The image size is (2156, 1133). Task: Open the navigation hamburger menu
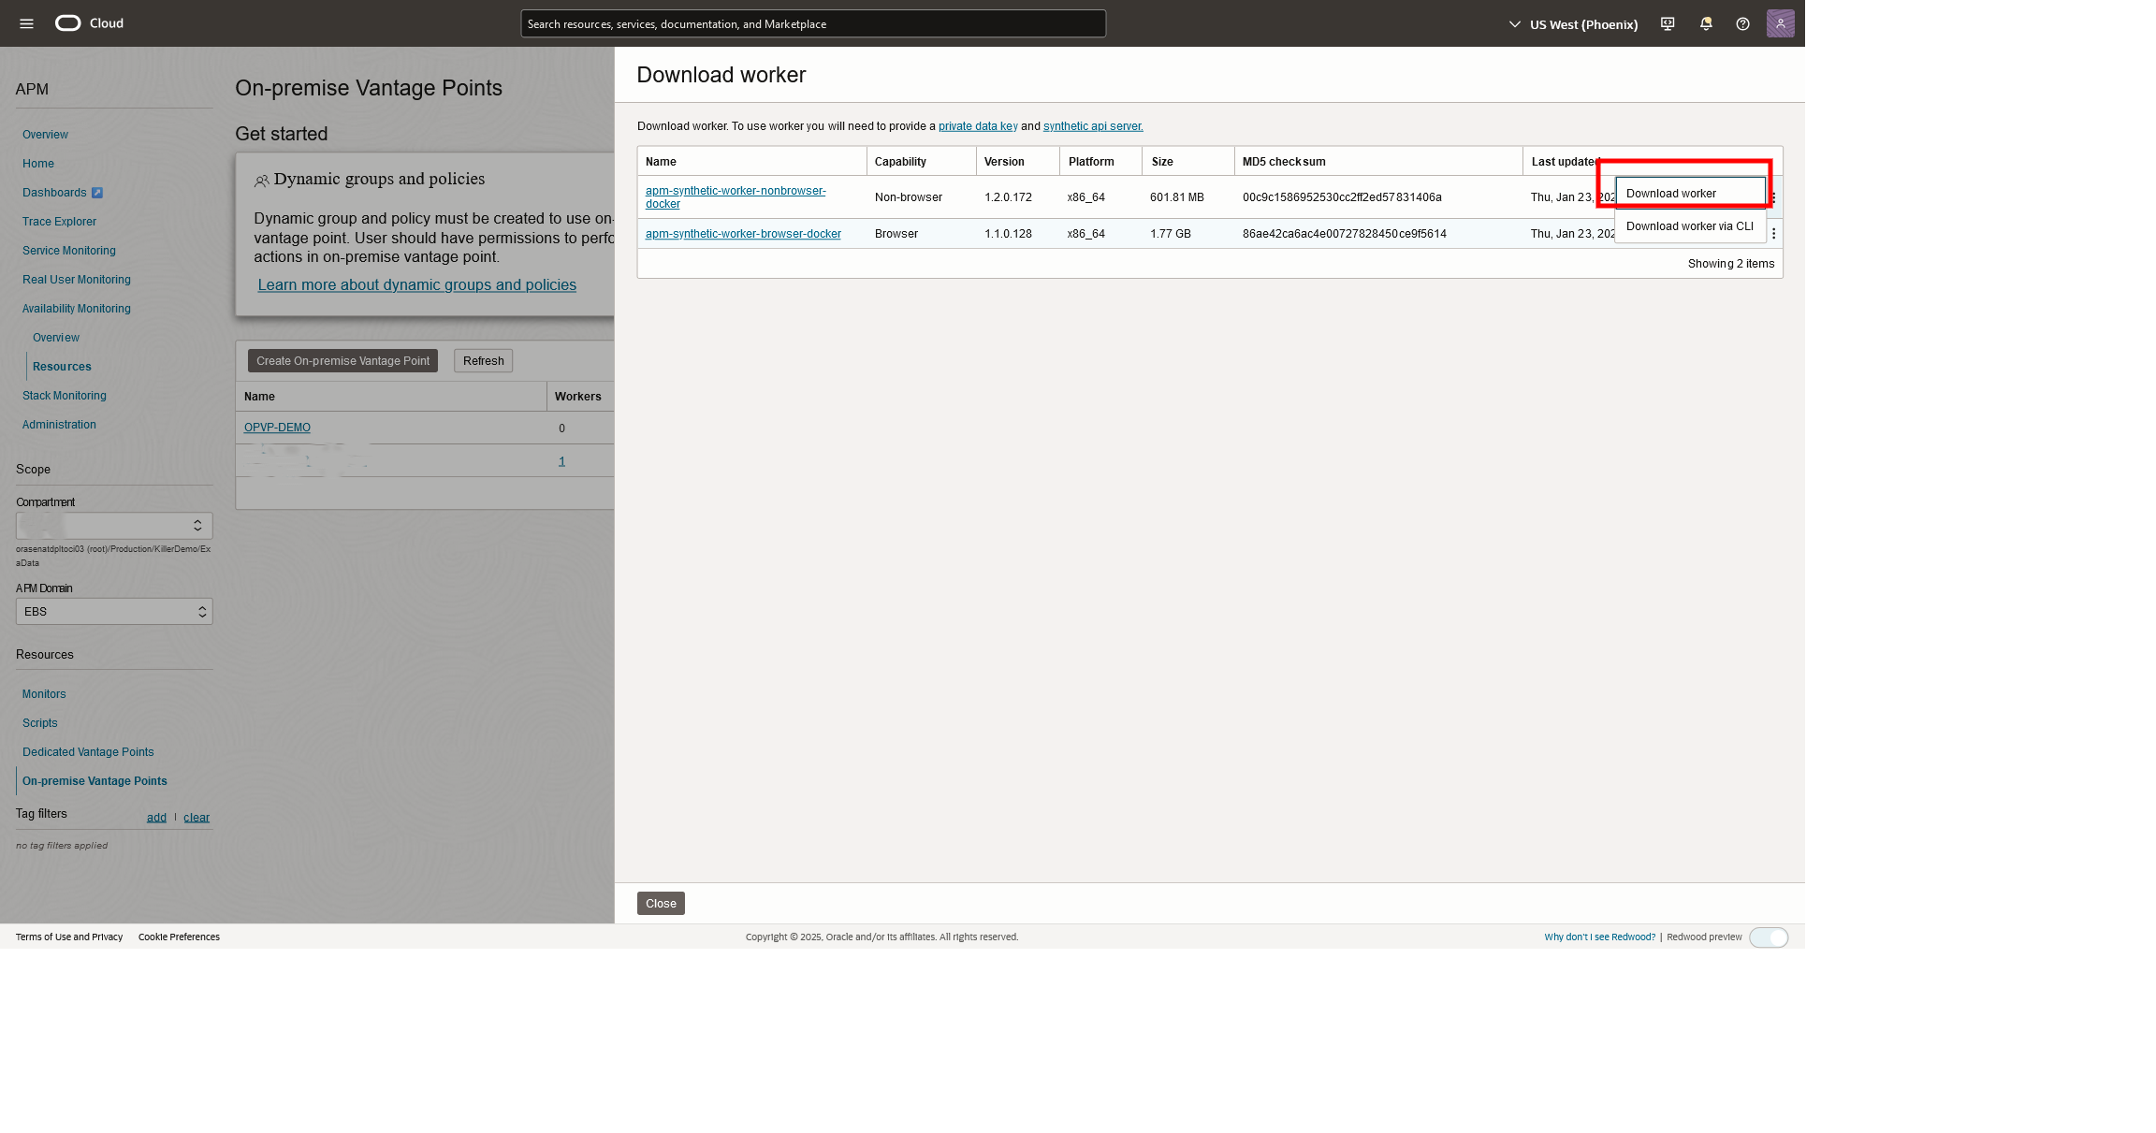pos(25,23)
